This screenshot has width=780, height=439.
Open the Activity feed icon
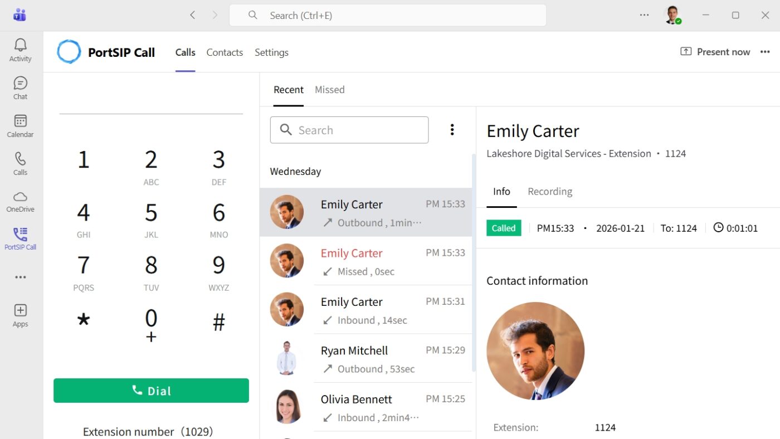pos(20,50)
